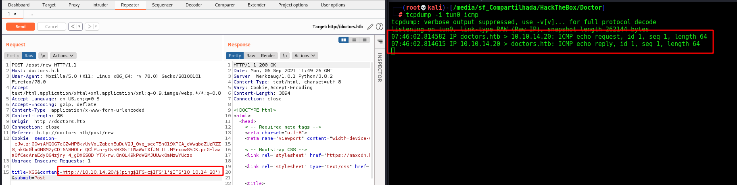Switch to the Extender tab
The width and height of the screenshot is (737, 185).
pyautogui.click(x=257, y=5)
